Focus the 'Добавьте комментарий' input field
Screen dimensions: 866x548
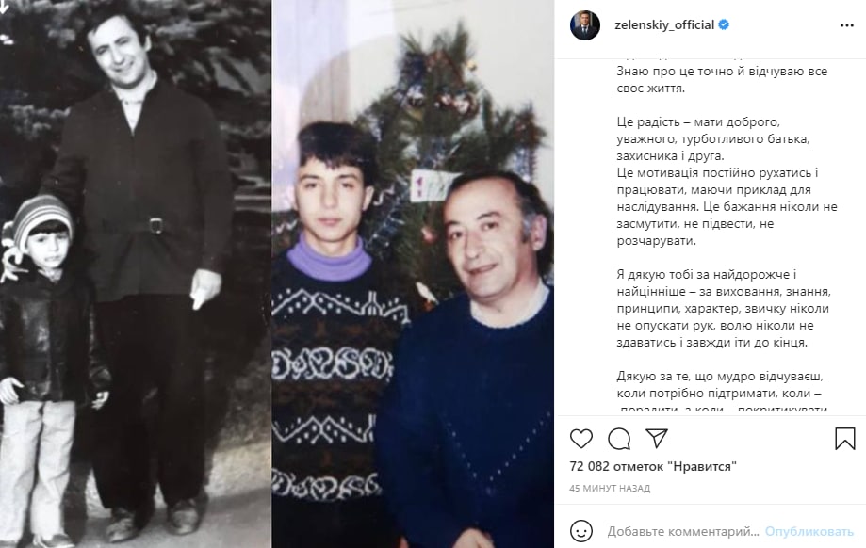tap(683, 531)
